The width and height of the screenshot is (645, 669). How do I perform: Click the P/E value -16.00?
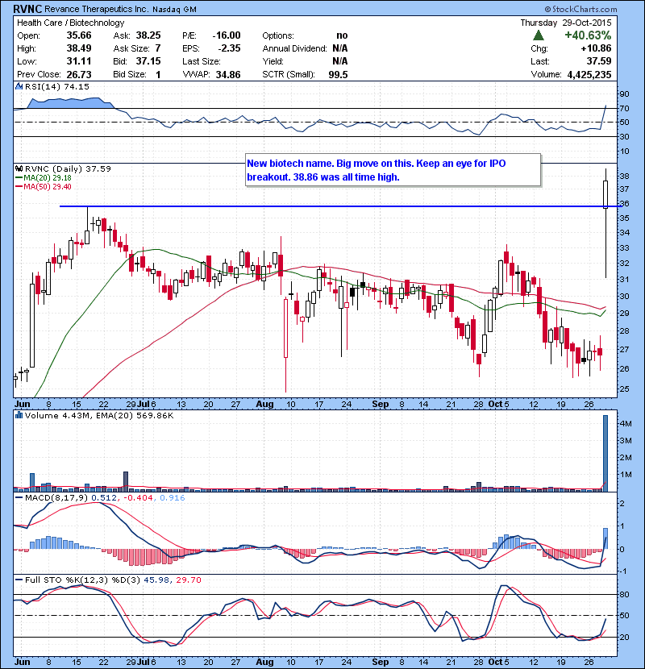click(227, 35)
